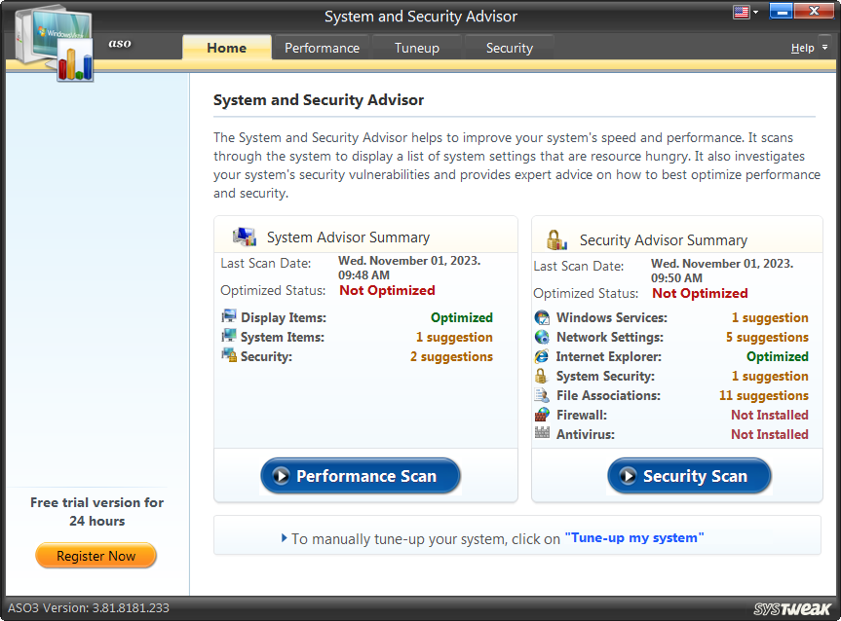Start a Performance Scan
The image size is (841, 621).
360,476
